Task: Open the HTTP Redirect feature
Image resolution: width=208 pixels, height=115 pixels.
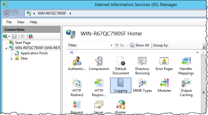Action: click(77, 87)
